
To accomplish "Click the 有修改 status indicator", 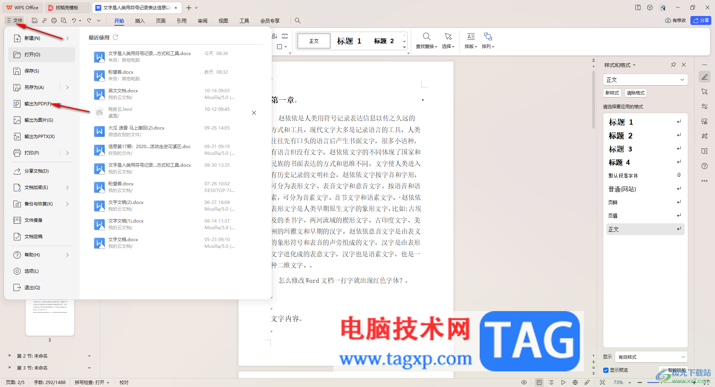I will (676, 20).
